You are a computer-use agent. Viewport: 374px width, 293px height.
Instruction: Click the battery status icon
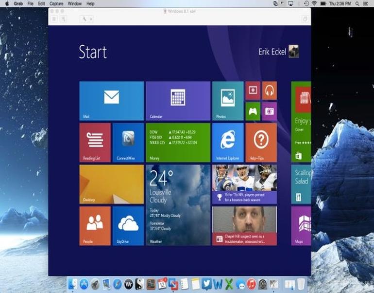323,3
